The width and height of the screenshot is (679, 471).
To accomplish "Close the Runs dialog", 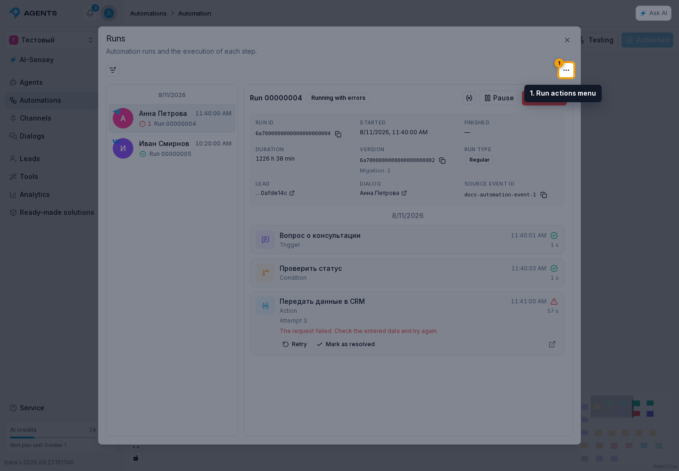I will pos(567,40).
